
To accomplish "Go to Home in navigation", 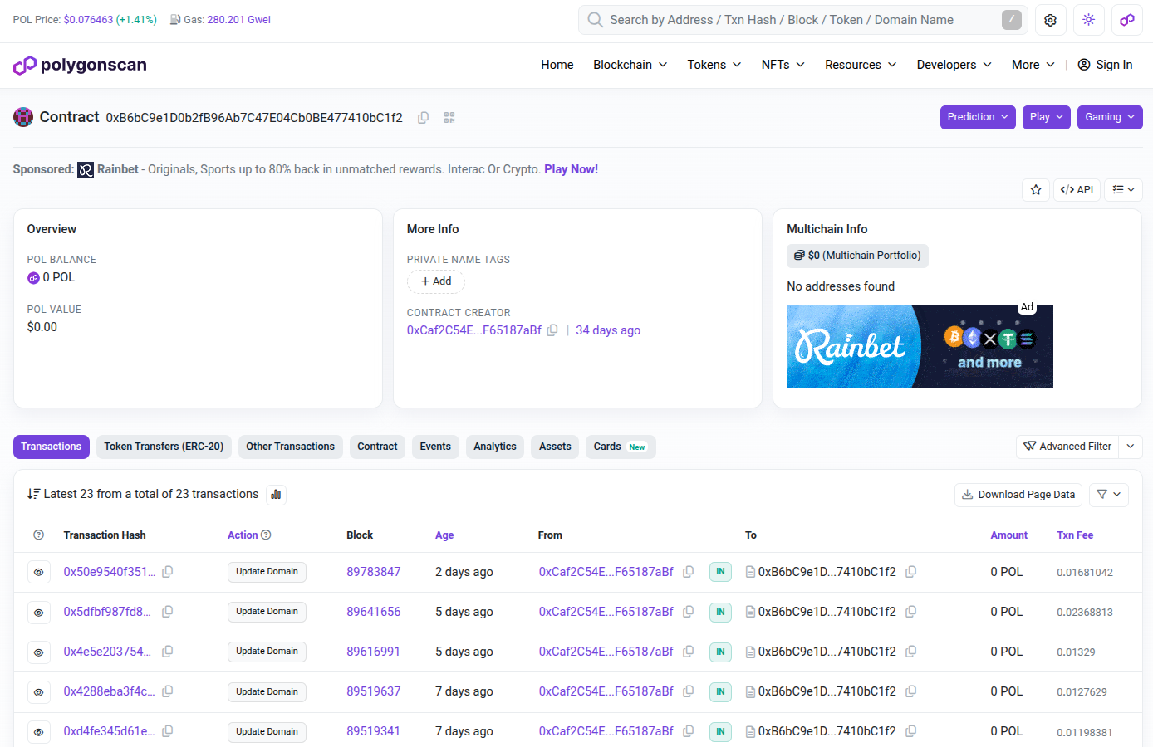I will [557, 65].
